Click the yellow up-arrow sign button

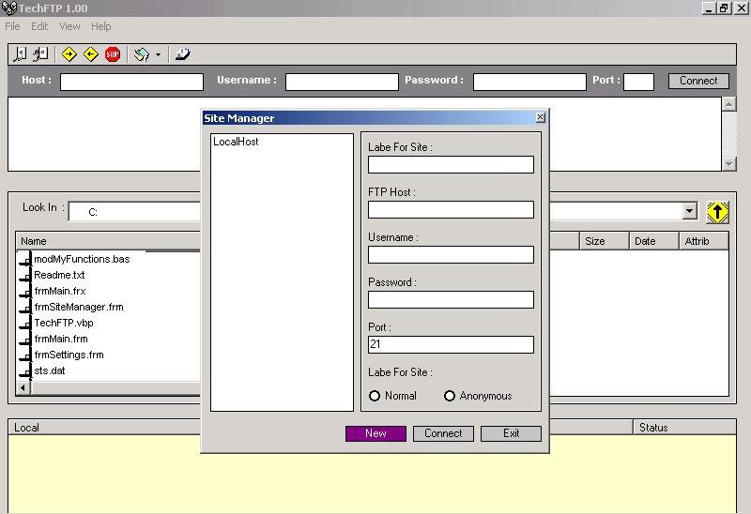click(717, 212)
